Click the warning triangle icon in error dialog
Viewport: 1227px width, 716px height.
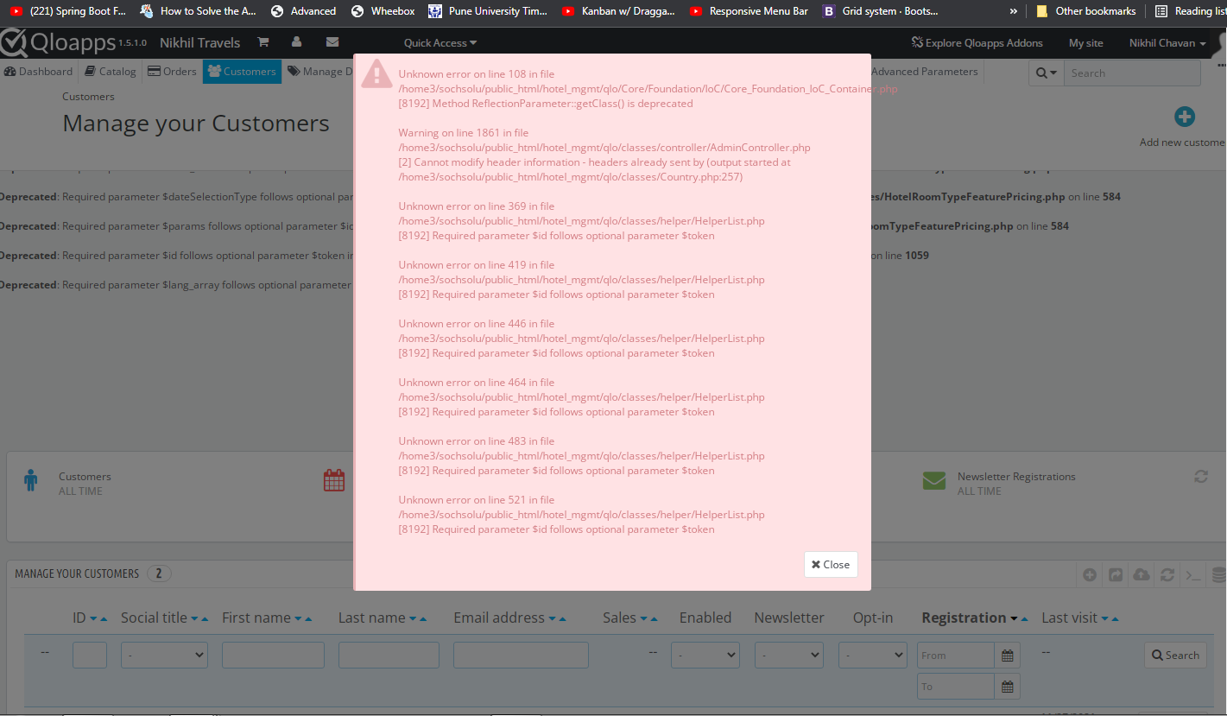point(376,74)
